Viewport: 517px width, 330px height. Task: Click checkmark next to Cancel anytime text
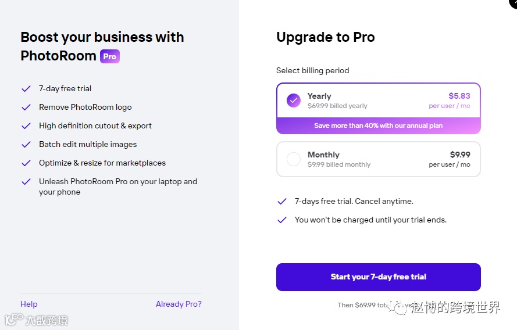click(x=282, y=202)
